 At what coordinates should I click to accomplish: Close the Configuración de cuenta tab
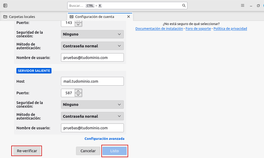[129, 17]
